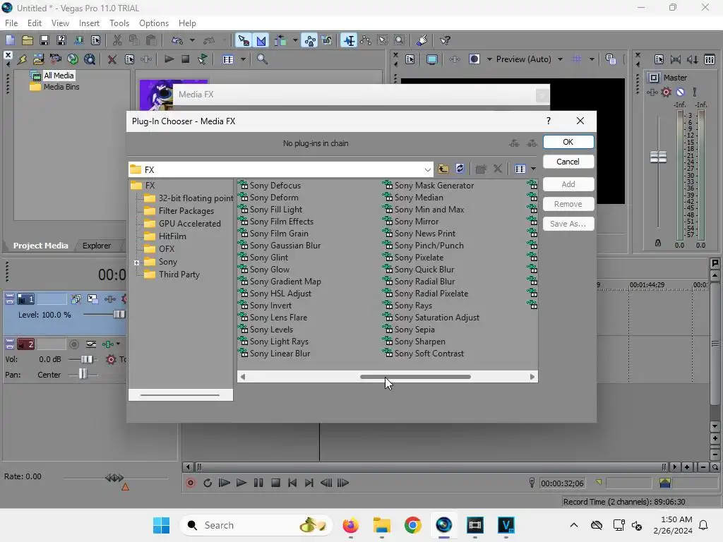Select the Normal Edit tool

(349, 40)
